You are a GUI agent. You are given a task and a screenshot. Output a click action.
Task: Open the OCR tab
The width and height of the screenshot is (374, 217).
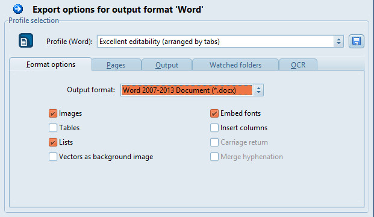coord(298,64)
